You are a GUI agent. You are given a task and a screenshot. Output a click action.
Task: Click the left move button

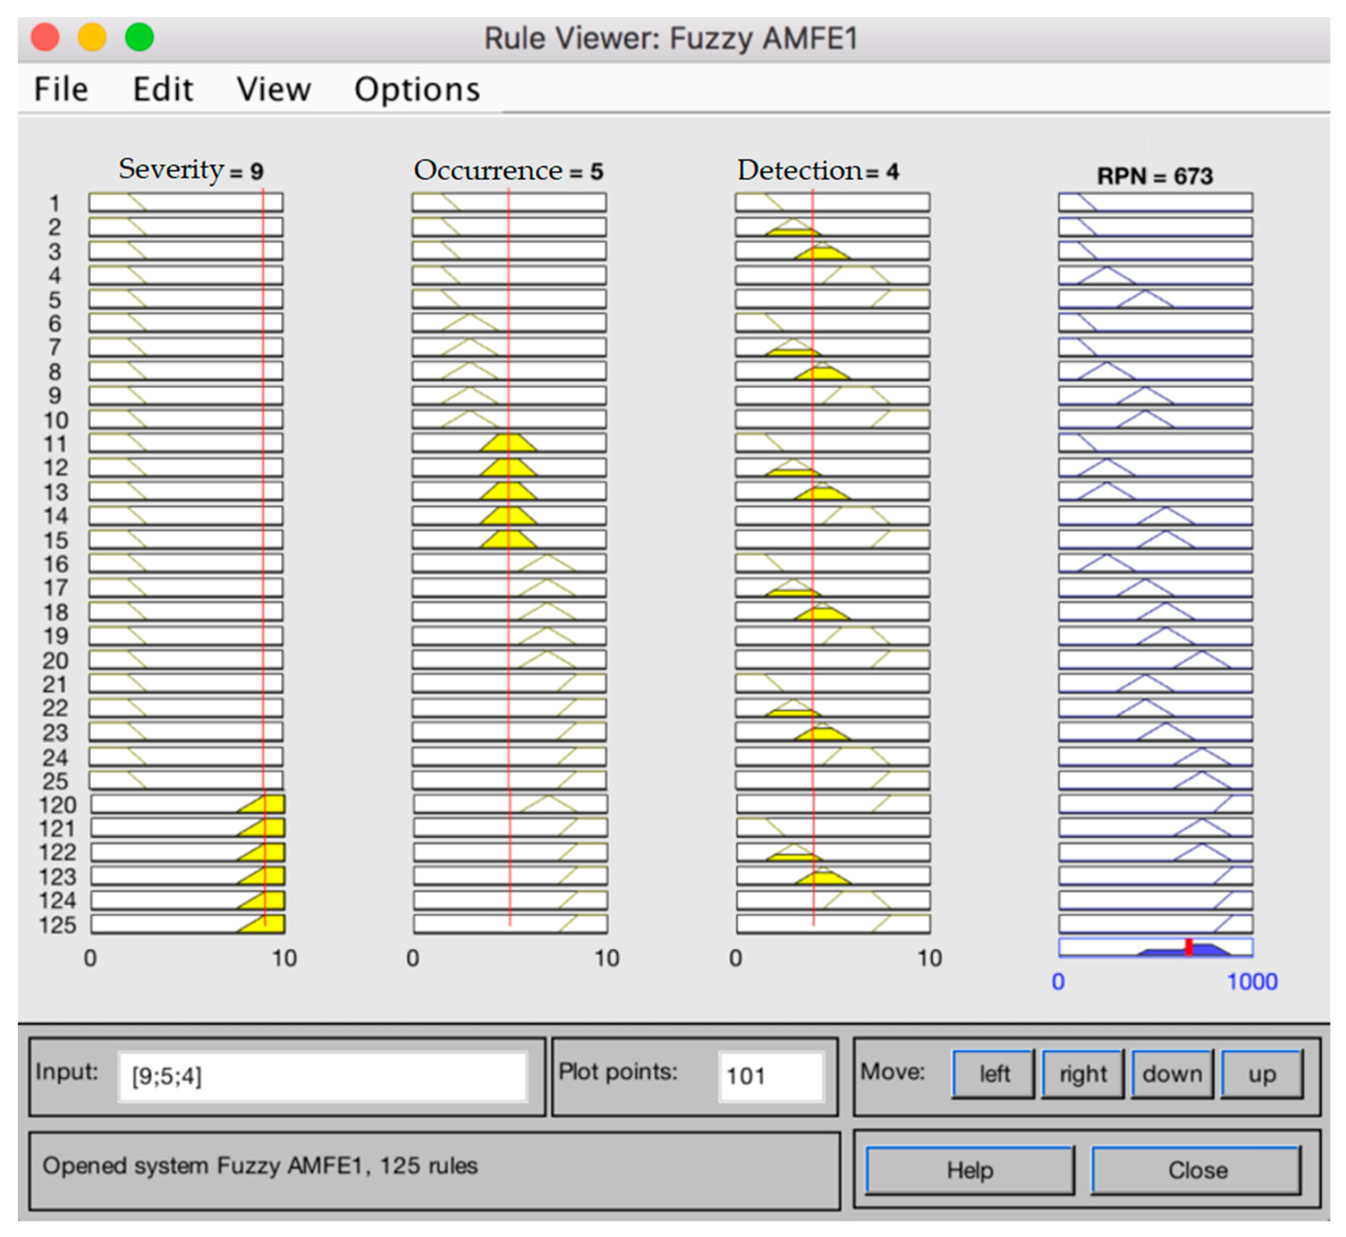click(994, 1074)
